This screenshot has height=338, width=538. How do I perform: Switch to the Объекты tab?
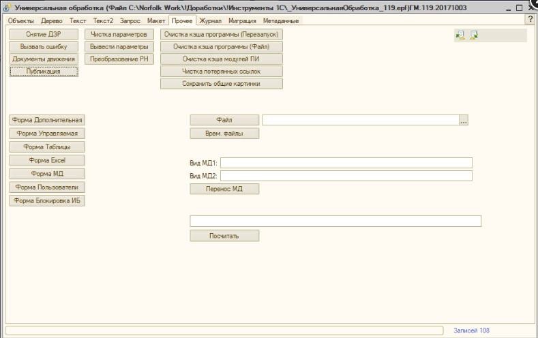pos(20,21)
